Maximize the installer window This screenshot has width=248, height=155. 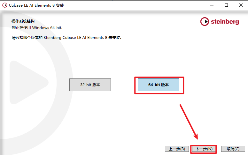click(x=226, y=5)
